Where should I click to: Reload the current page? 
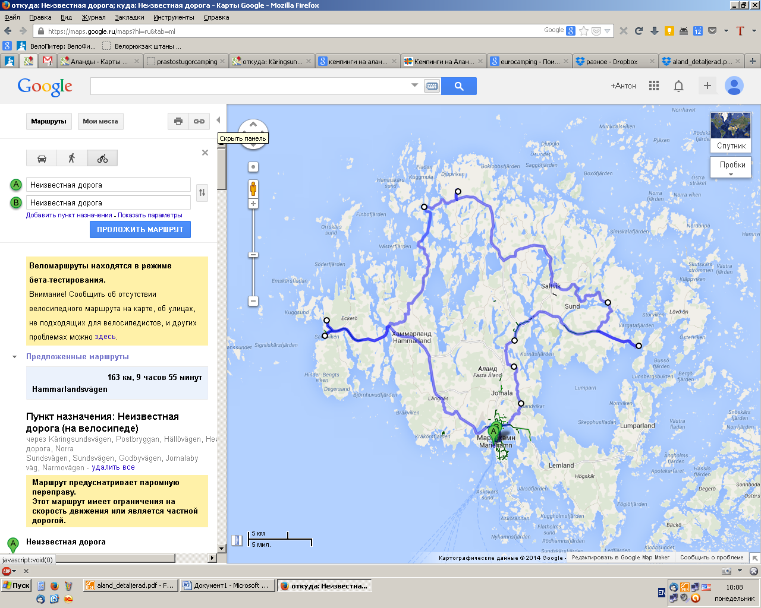point(639,31)
